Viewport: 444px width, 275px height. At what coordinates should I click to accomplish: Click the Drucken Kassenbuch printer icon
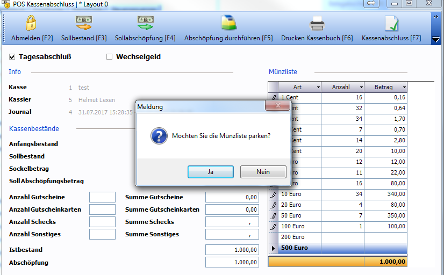click(317, 24)
